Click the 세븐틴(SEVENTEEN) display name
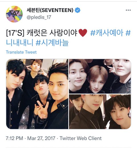 point(50,10)
